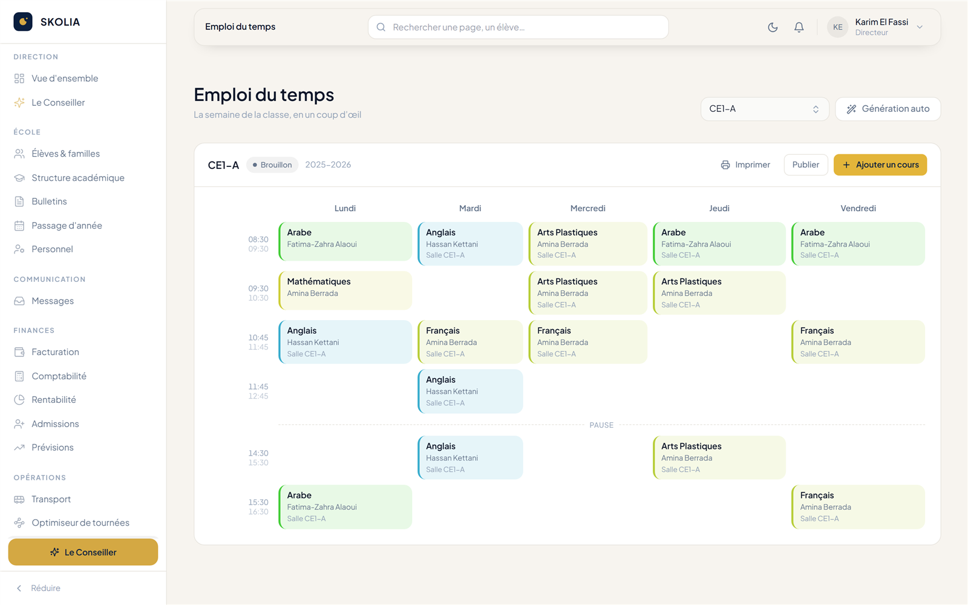968x605 pixels.
Task: Click the Lundi column header
Action: pos(345,209)
